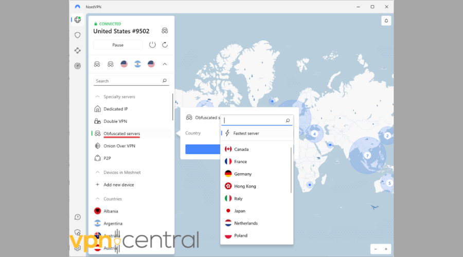Open the VPN globe tab in sidebar
This screenshot has height=257, width=463.
pyautogui.click(x=77, y=20)
